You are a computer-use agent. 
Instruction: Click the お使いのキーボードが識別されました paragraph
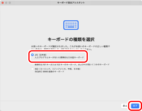pos(70,46)
